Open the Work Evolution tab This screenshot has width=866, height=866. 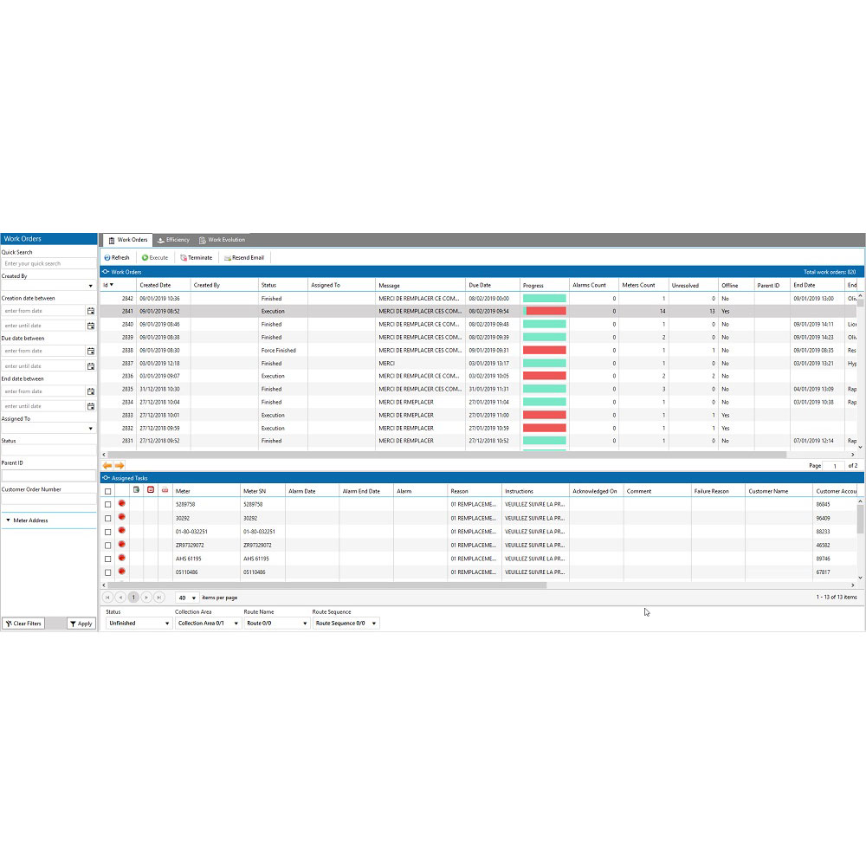(224, 240)
